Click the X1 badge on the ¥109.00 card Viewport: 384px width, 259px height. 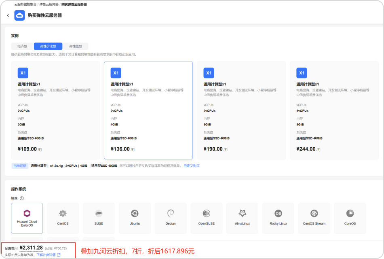click(x=23, y=73)
